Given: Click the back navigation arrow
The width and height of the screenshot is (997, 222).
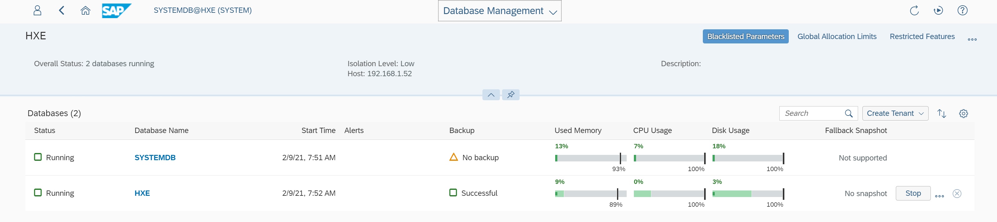Looking at the screenshot, I should point(62,10).
